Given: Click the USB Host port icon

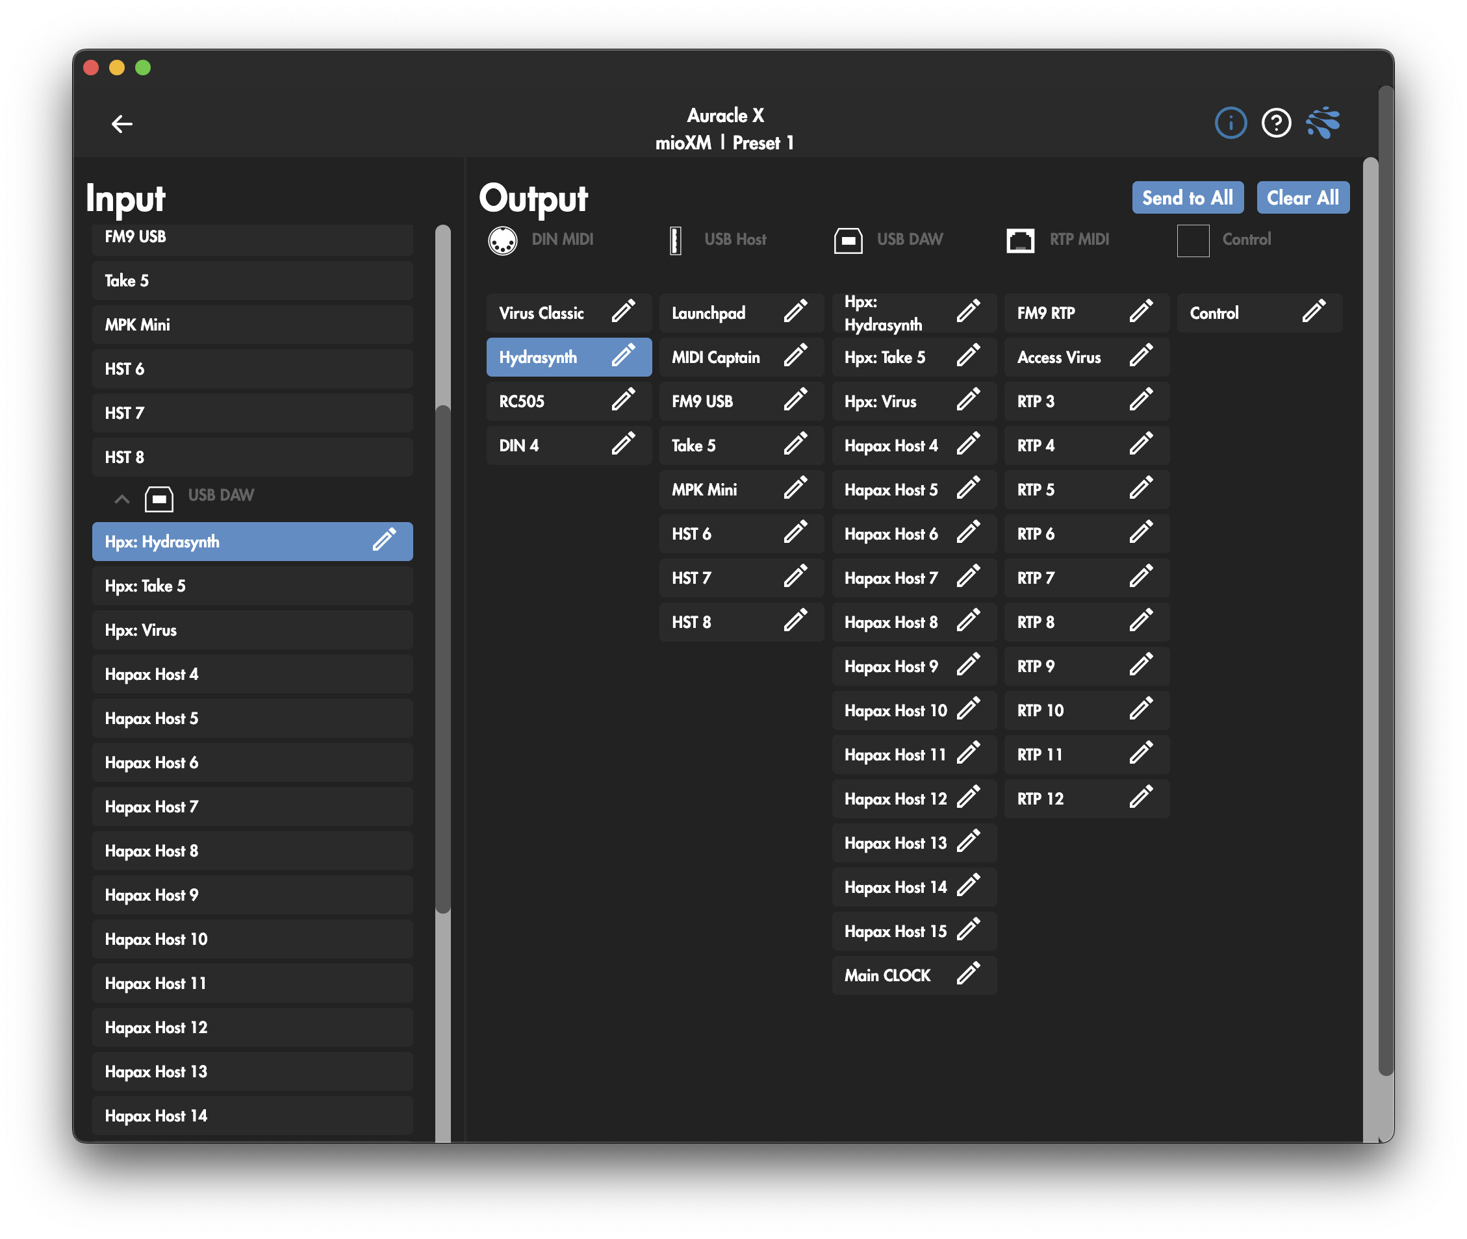Looking at the screenshot, I should coord(674,240).
